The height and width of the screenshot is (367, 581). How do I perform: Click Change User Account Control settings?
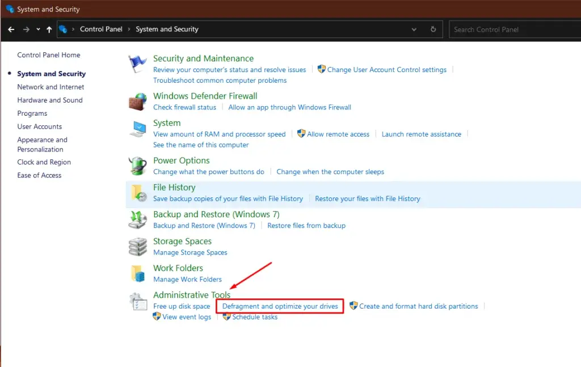coord(387,70)
